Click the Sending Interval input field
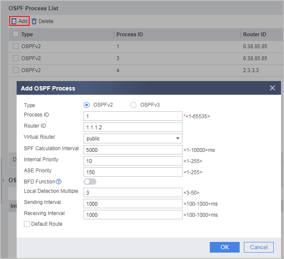The image size is (284, 259). point(133,204)
